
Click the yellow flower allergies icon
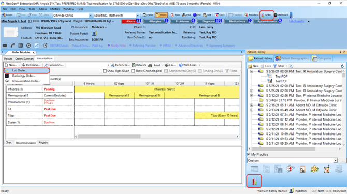click(314, 169)
